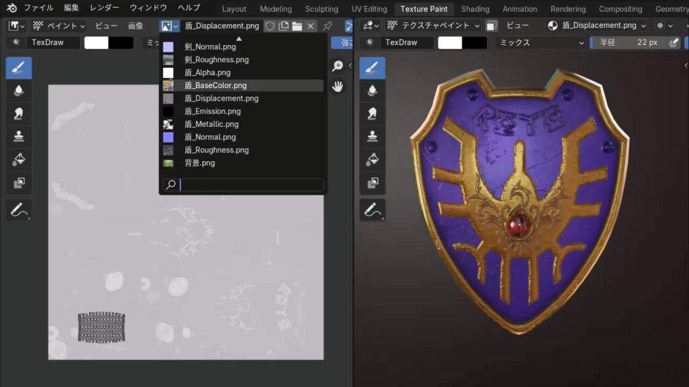Open an image file with the folder icon

click(x=297, y=26)
